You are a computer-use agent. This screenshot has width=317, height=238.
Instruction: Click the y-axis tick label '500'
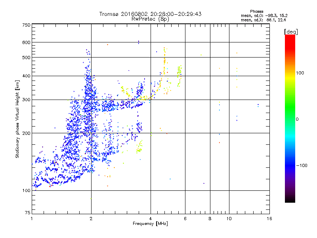(26, 58)
